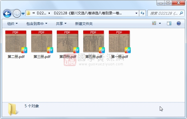Click the PDF badge on 第二册.pdf

[x=24, y=50]
